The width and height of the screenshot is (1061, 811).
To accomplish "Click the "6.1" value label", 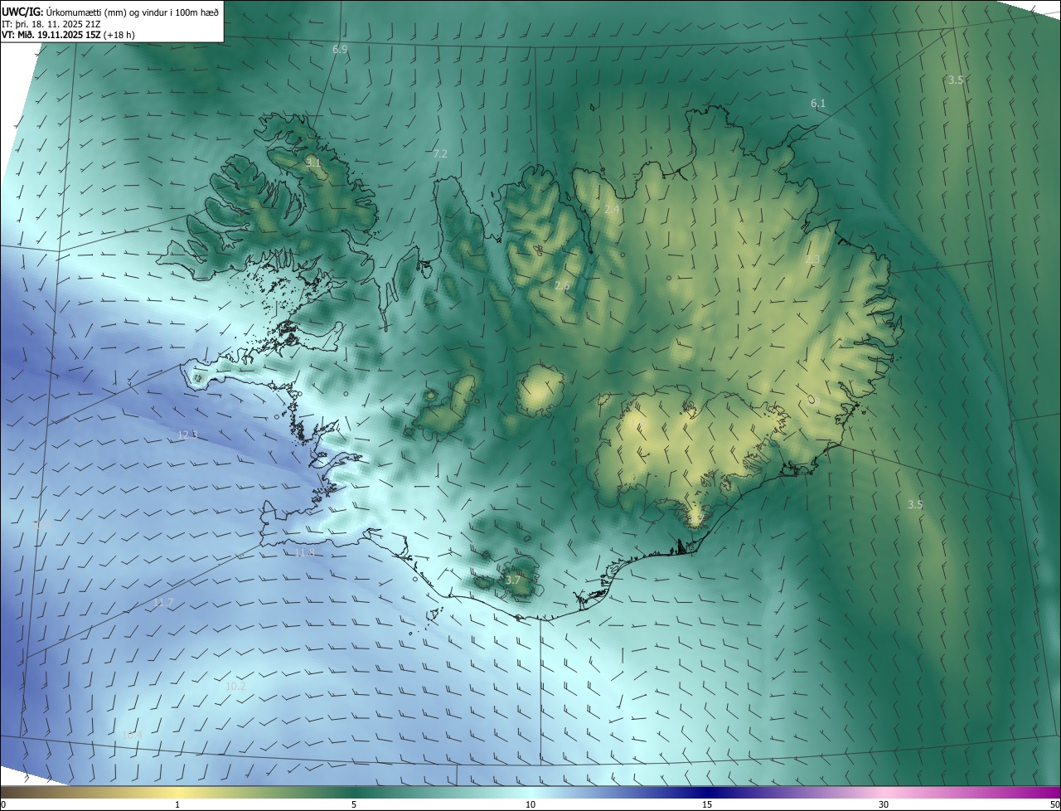I will [818, 103].
